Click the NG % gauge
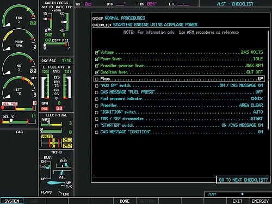 pyautogui.click(x=19, y=64)
